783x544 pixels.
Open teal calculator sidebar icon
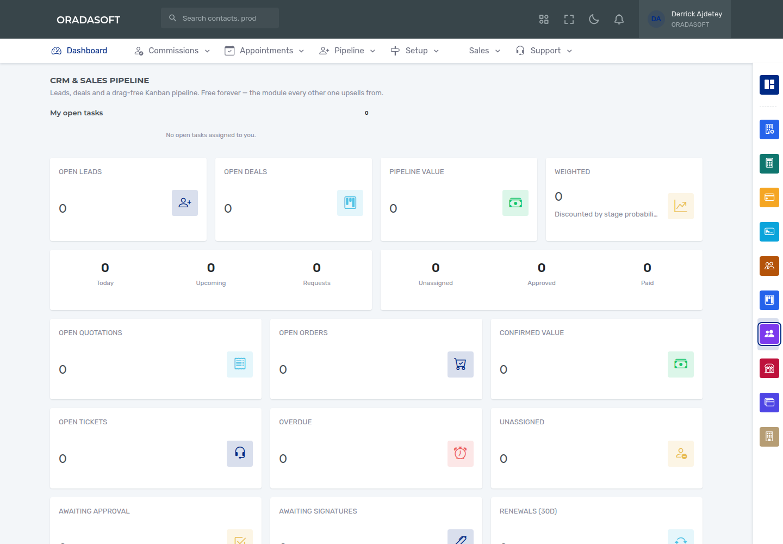[x=769, y=163]
